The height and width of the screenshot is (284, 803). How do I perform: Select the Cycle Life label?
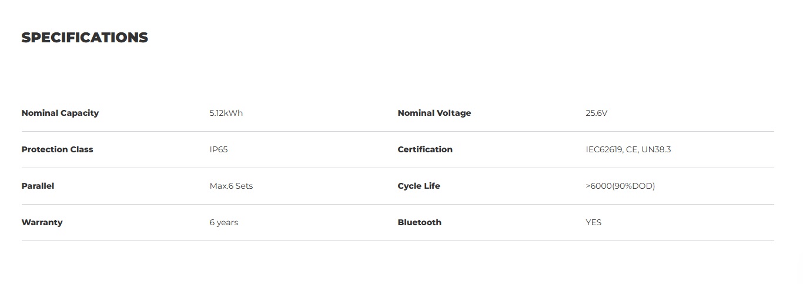(419, 186)
